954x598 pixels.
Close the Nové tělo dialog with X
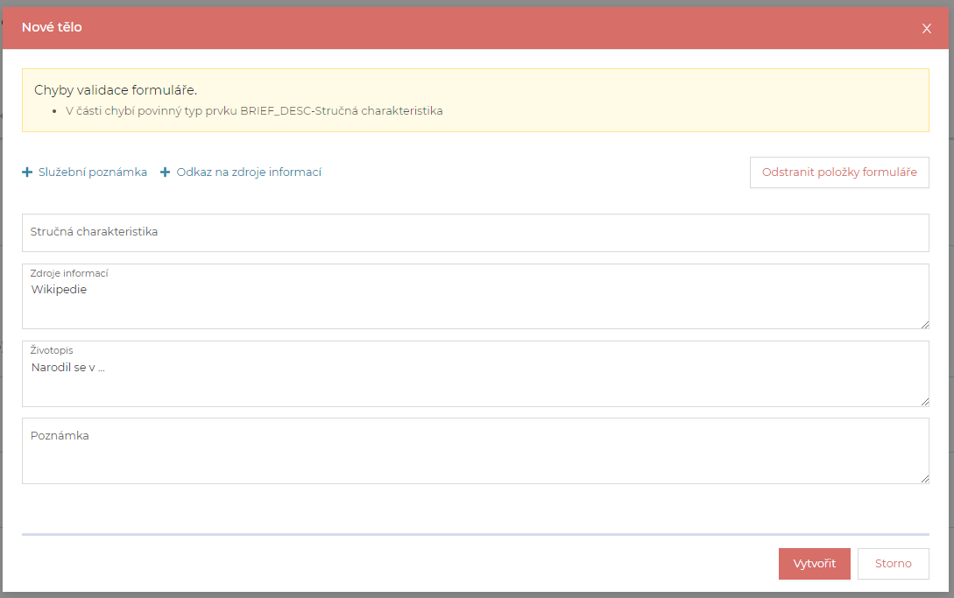[x=927, y=28]
